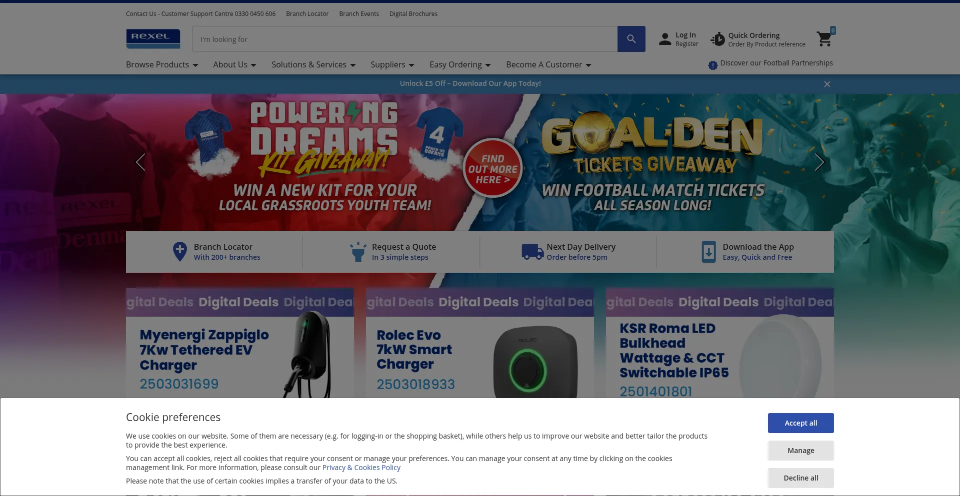
Task: Click the Branch Locator pin icon
Action: coord(179,251)
